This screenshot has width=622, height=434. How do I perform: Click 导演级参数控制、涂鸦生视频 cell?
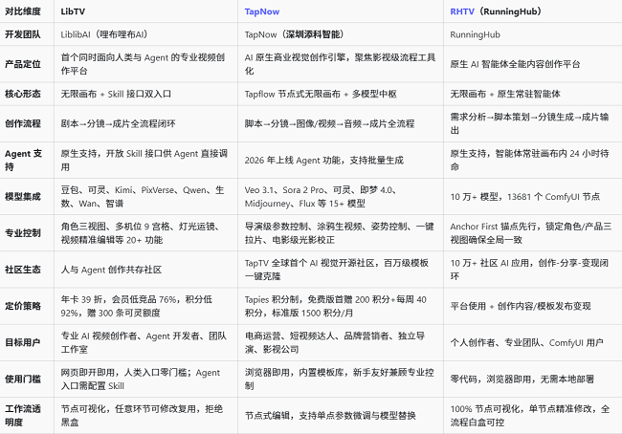pos(340,233)
